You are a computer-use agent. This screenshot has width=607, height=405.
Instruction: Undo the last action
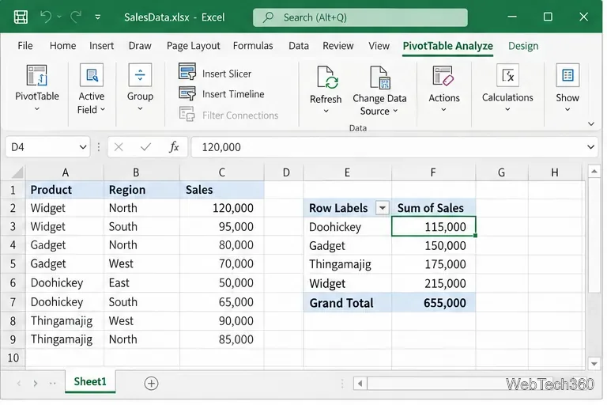[46, 17]
